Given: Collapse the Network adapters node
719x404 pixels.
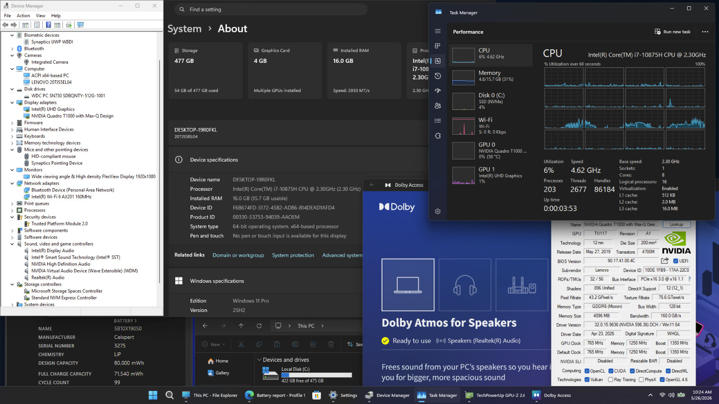Looking at the screenshot, I should [x=12, y=183].
